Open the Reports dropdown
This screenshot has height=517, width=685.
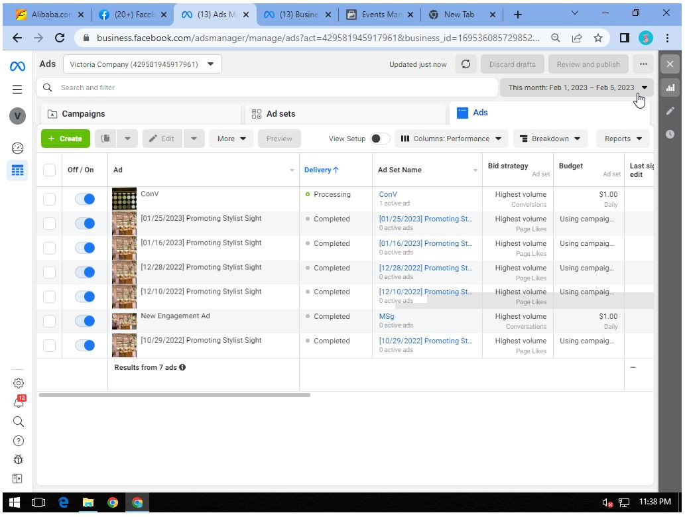pos(623,139)
